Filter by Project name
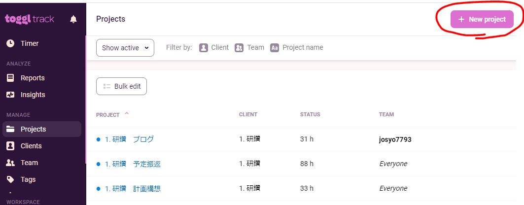Image resolution: width=524 pixels, height=205 pixels. click(275, 48)
